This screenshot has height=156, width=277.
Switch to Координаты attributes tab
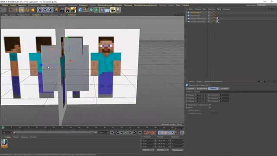202,88
